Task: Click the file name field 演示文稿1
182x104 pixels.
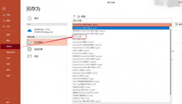Action: pos(122,21)
